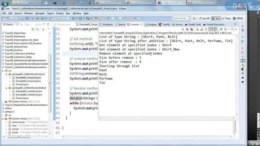The width and height of the screenshot is (260, 146).
Task: Terminate the running console process
Action: pyautogui.click(x=183, y=29)
